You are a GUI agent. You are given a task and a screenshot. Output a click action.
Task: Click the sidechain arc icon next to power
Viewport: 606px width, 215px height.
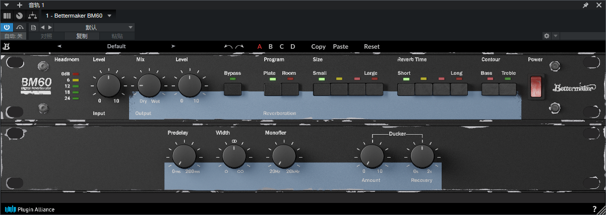[20, 27]
